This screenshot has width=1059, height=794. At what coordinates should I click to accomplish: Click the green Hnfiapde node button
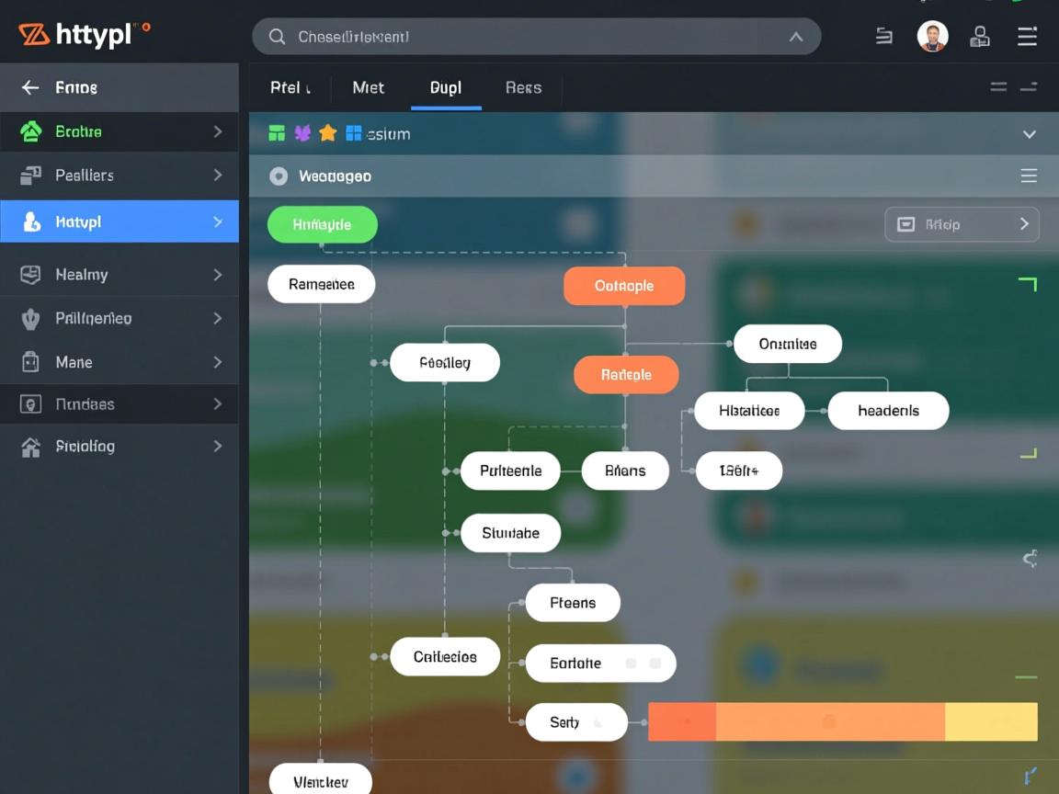(x=322, y=224)
